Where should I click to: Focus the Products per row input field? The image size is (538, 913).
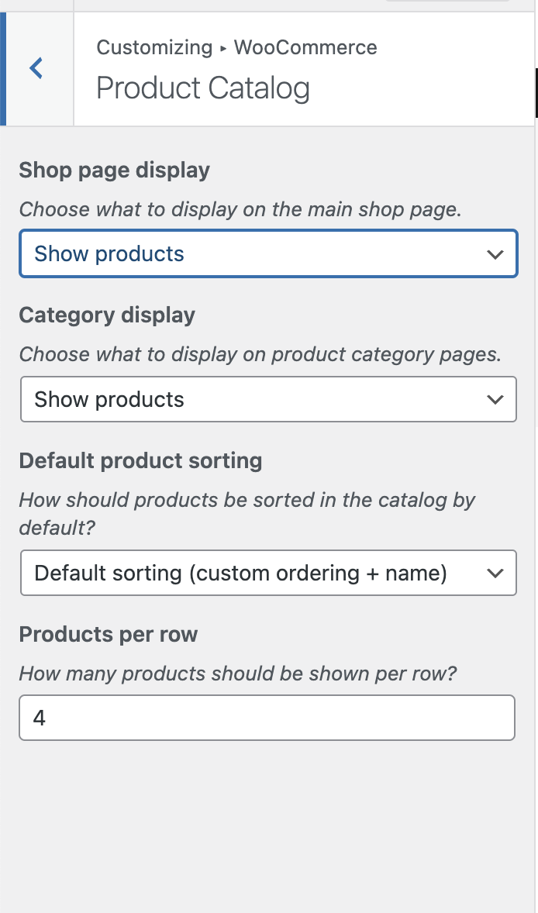[x=267, y=718]
